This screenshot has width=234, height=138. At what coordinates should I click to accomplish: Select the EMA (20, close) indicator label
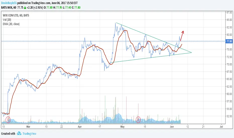click(x=11, y=24)
